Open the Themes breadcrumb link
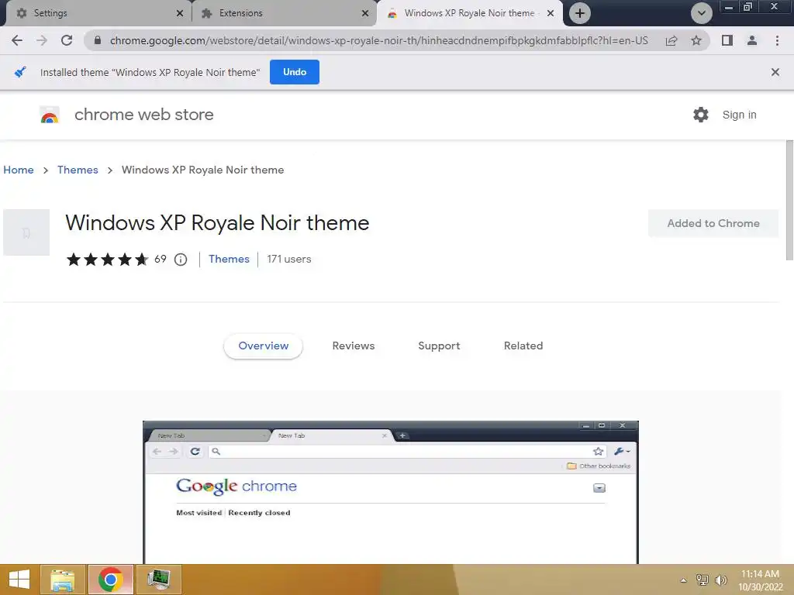The height and width of the screenshot is (595, 794). tap(78, 170)
